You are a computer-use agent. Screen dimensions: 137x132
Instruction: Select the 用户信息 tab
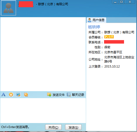click(96, 20)
